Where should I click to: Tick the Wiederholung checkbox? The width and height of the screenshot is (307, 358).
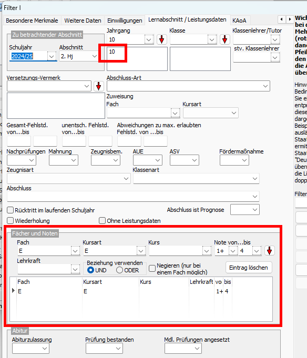(11, 221)
